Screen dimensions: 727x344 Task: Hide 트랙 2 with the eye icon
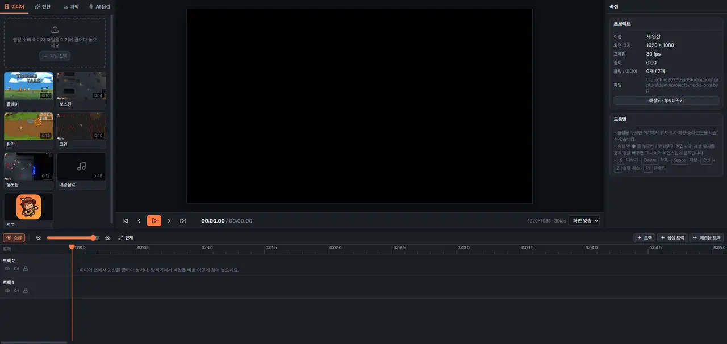(x=7, y=269)
